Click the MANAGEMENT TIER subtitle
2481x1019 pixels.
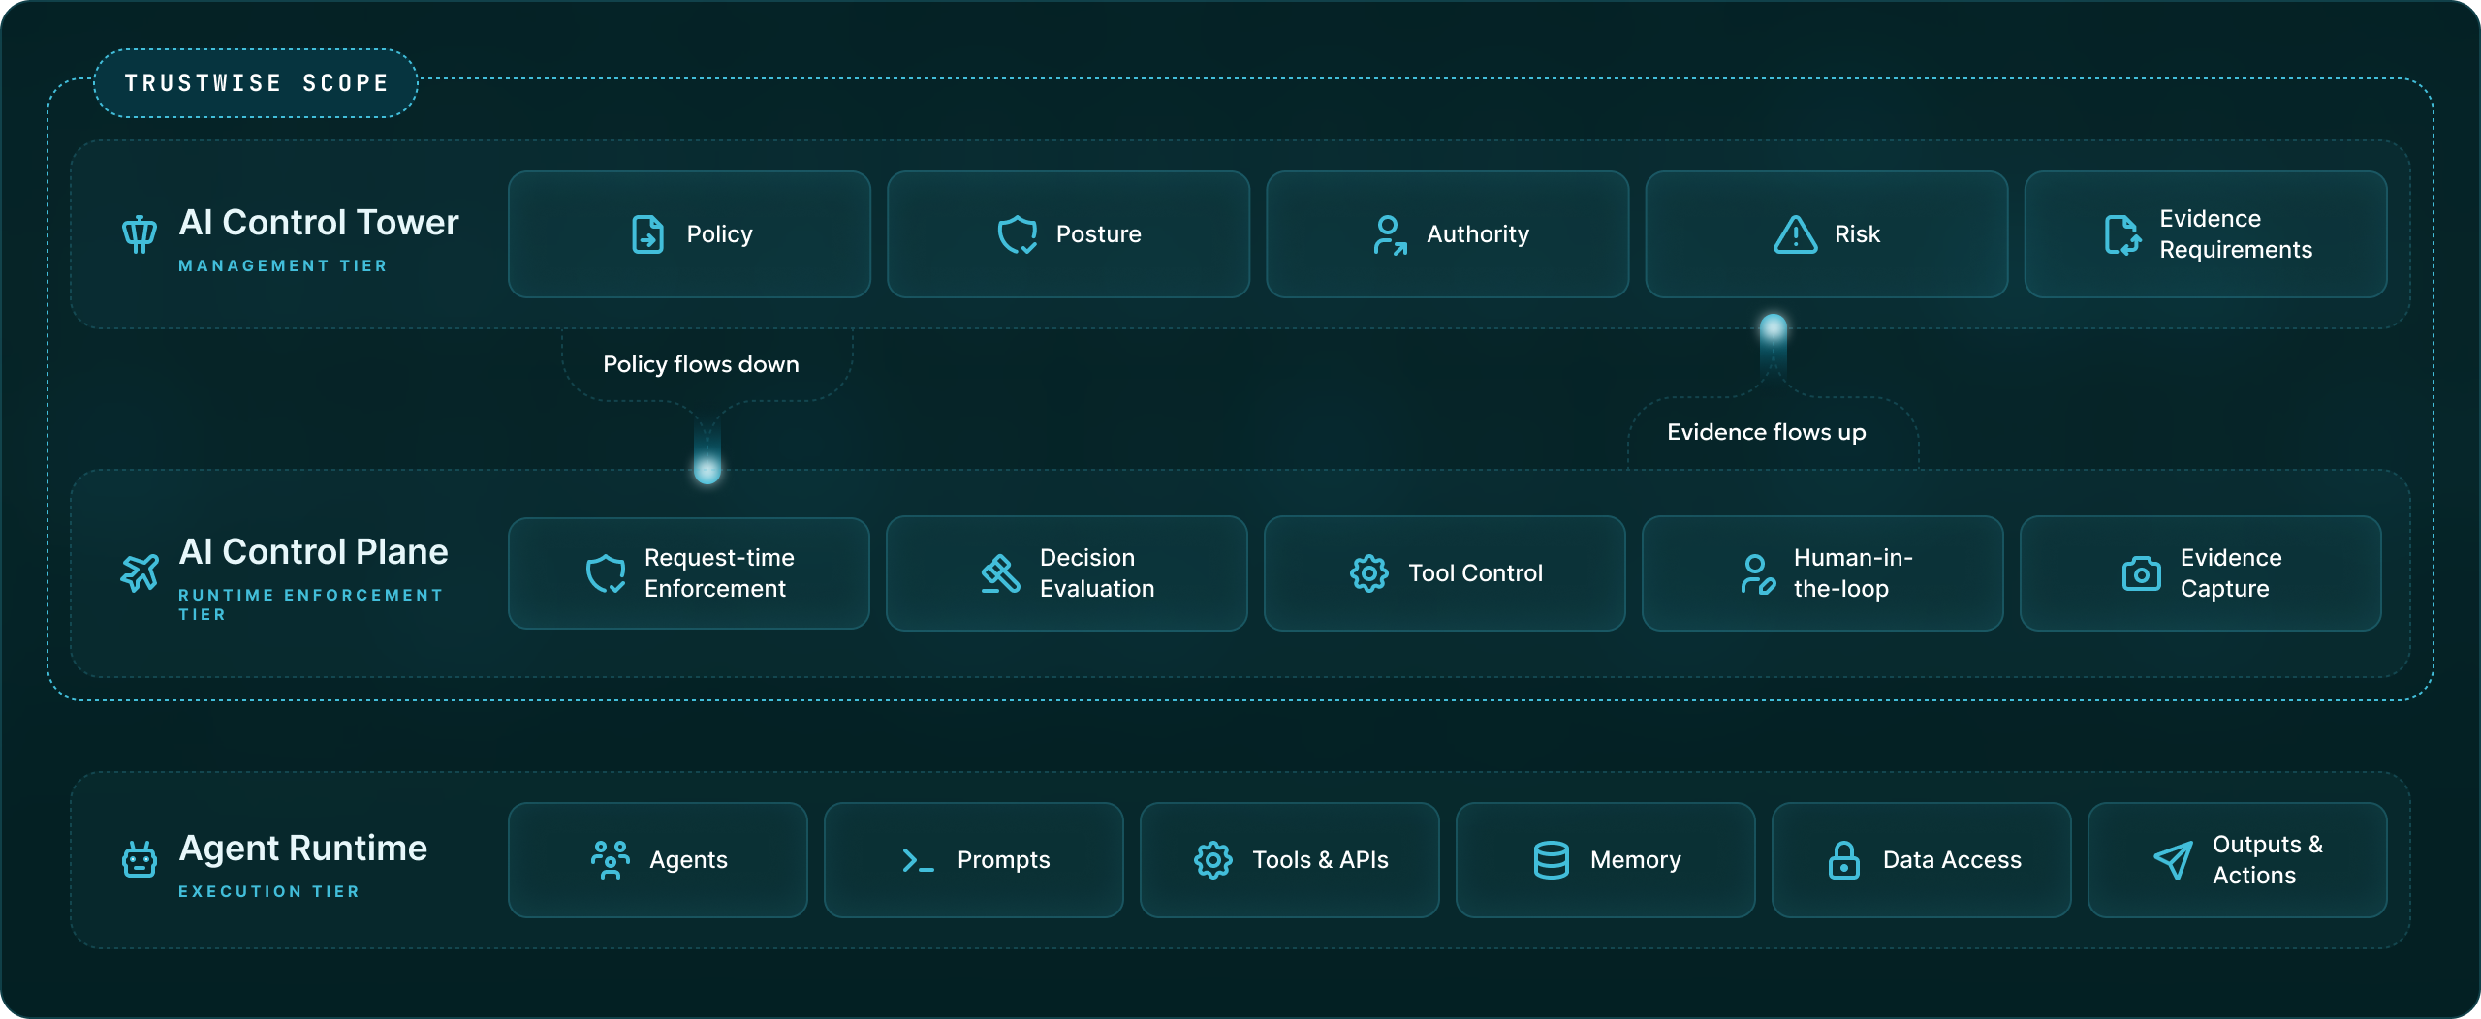click(x=283, y=265)
